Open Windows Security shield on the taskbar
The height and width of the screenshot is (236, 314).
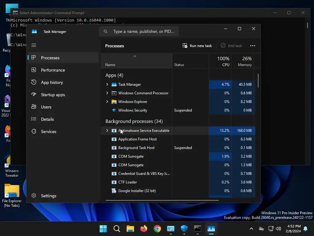click(x=184, y=229)
